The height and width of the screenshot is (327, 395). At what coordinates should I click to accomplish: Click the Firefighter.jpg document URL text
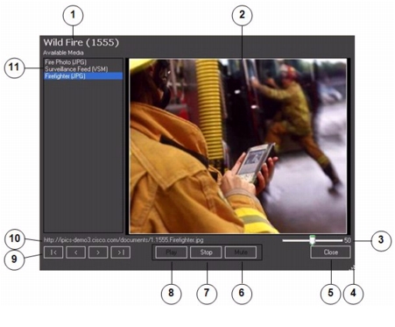(123, 240)
